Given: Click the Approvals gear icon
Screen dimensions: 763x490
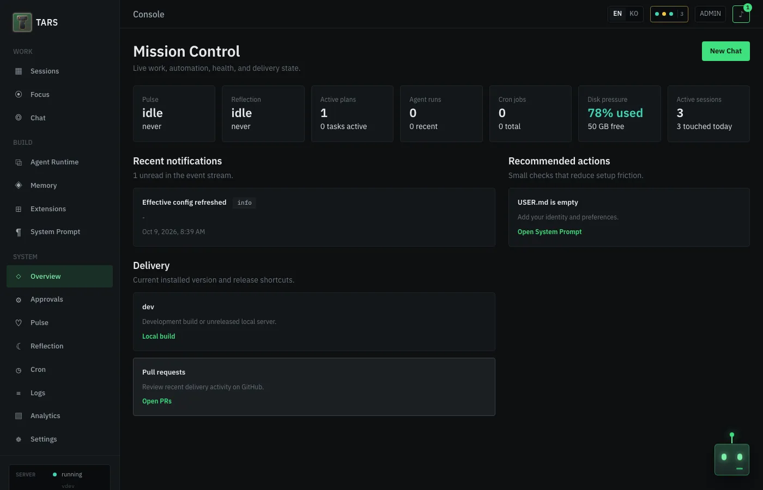Looking at the screenshot, I should click(19, 300).
